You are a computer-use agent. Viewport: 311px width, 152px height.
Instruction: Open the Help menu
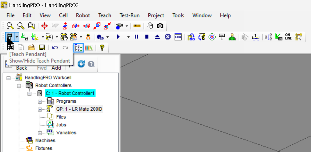(225, 15)
